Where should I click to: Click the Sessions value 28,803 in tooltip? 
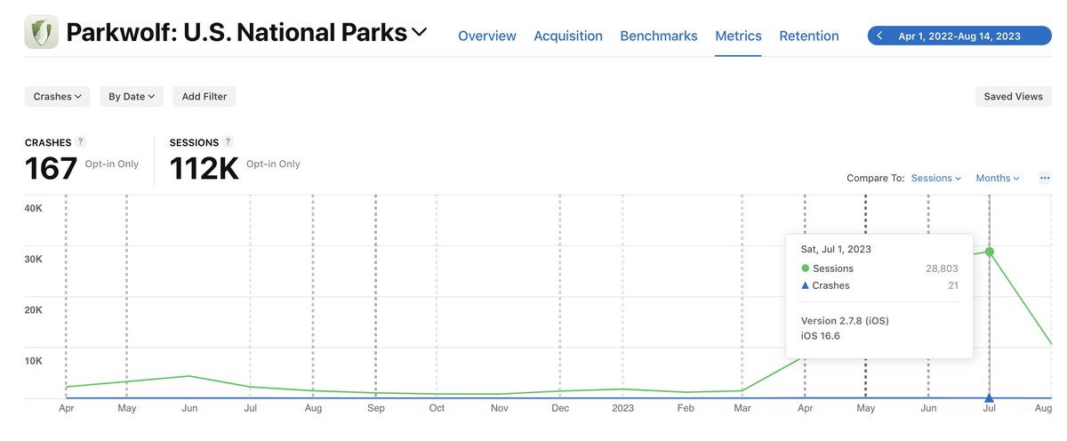click(x=941, y=269)
